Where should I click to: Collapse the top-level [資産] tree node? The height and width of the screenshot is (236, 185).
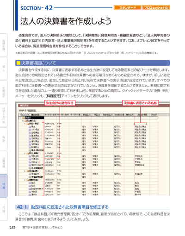point(20,118)
